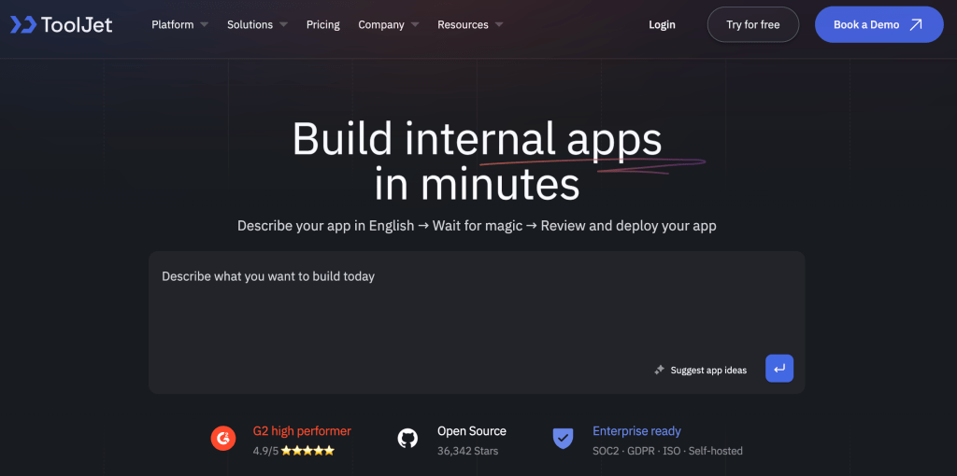Click the Describe your app in English subtitle
The width and height of the screenshot is (957, 476).
click(477, 226)
